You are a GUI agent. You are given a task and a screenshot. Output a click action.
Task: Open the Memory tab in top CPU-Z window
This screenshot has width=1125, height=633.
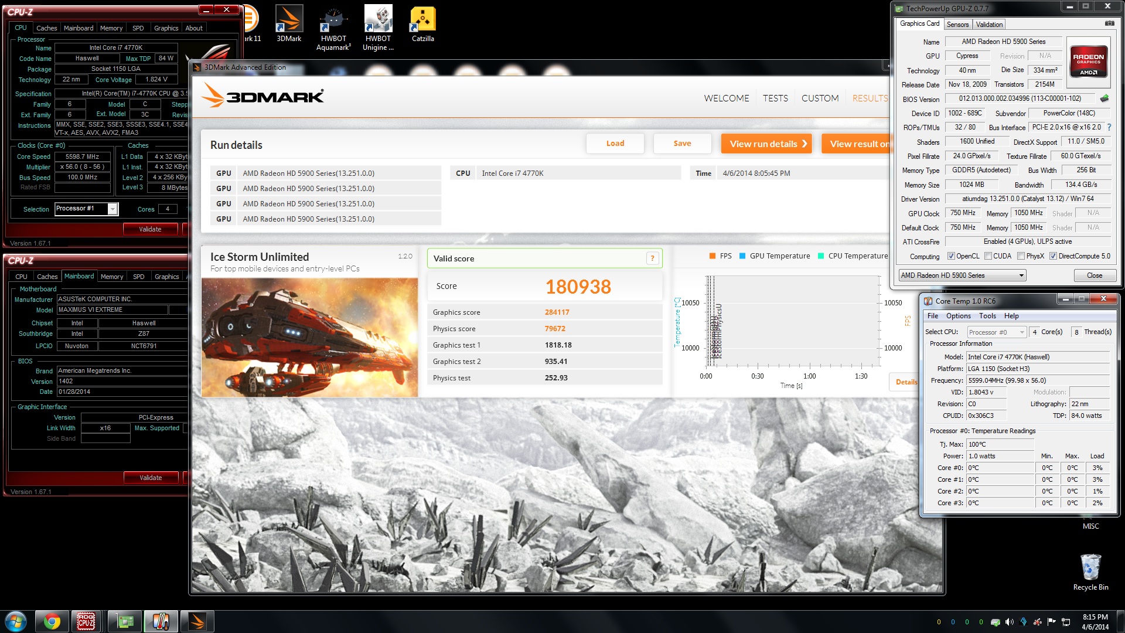pos(111,28)
